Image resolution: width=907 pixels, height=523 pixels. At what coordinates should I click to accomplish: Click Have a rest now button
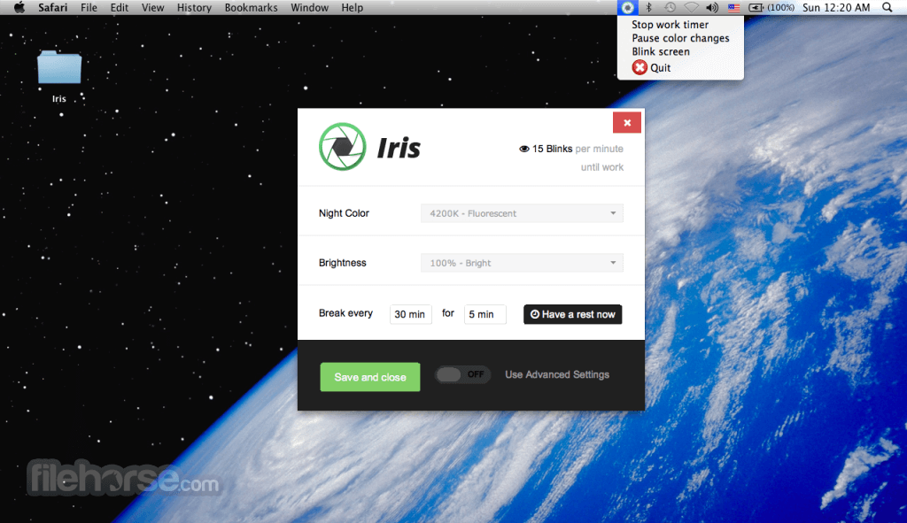(573, 314)
